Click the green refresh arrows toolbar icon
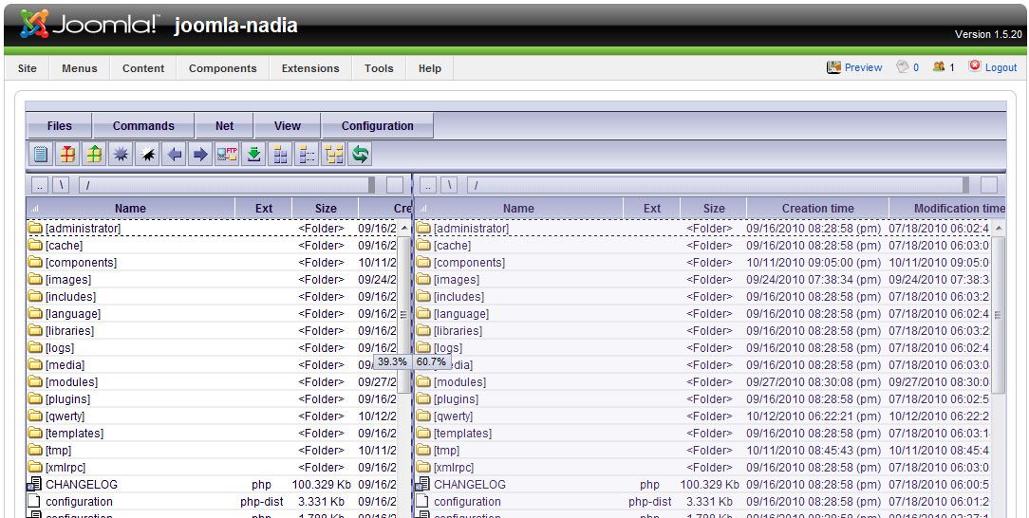 click(x=360, y=155)
